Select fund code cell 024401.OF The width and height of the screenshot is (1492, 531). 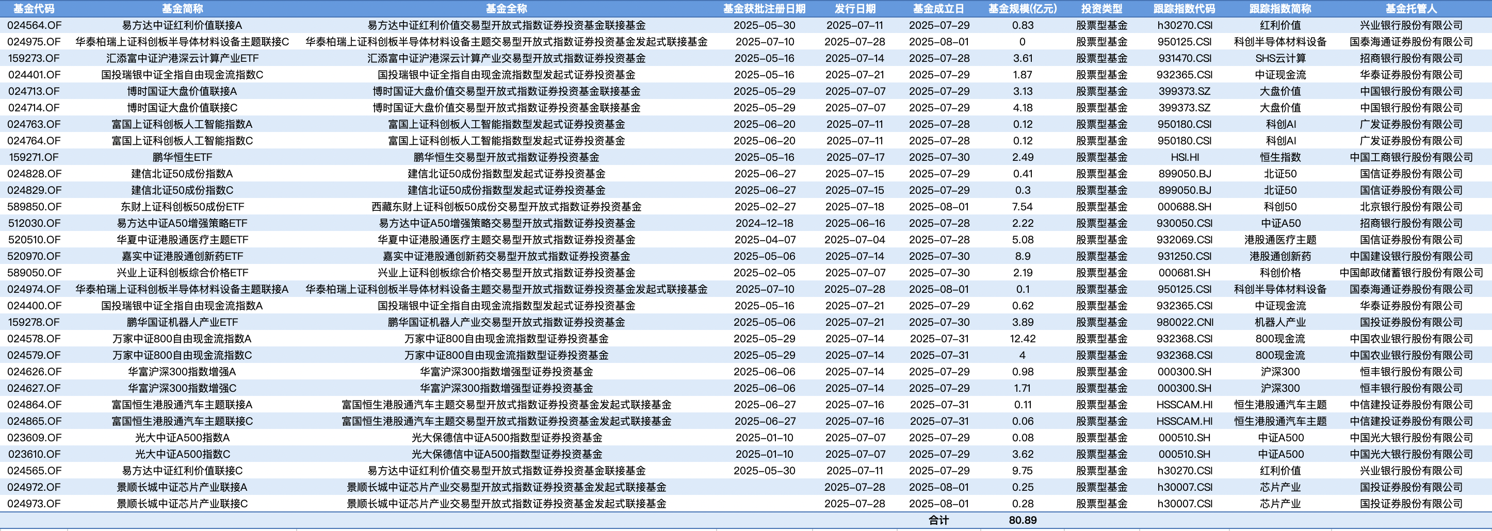point(34,75)
